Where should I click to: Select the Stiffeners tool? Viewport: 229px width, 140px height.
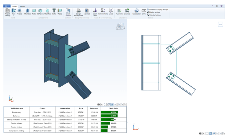(40, 12)
